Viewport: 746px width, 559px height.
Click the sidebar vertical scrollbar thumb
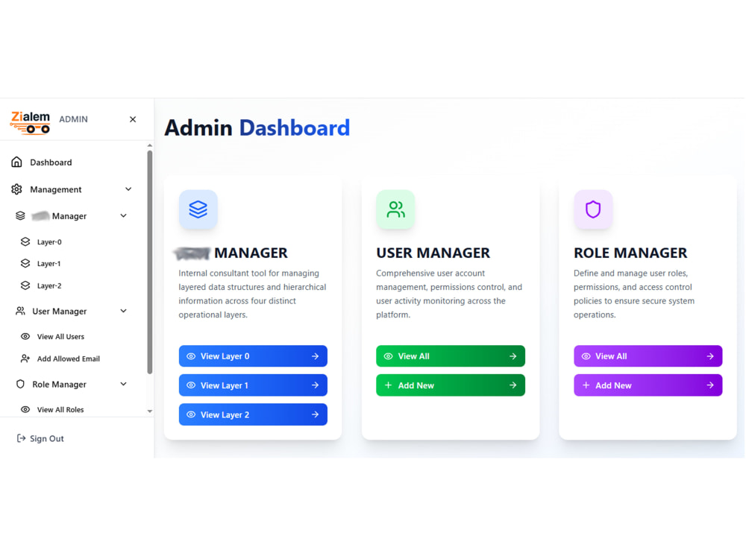coord(150,262)
